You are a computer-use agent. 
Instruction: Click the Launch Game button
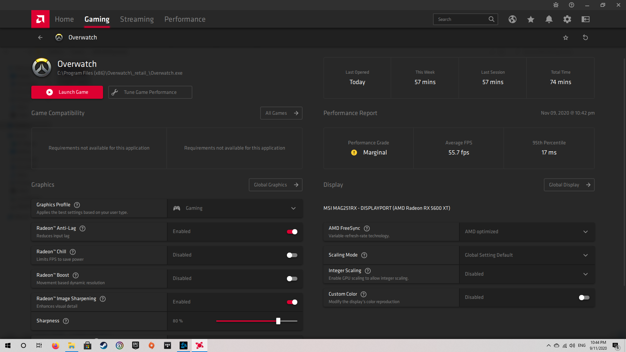[67, 92]
